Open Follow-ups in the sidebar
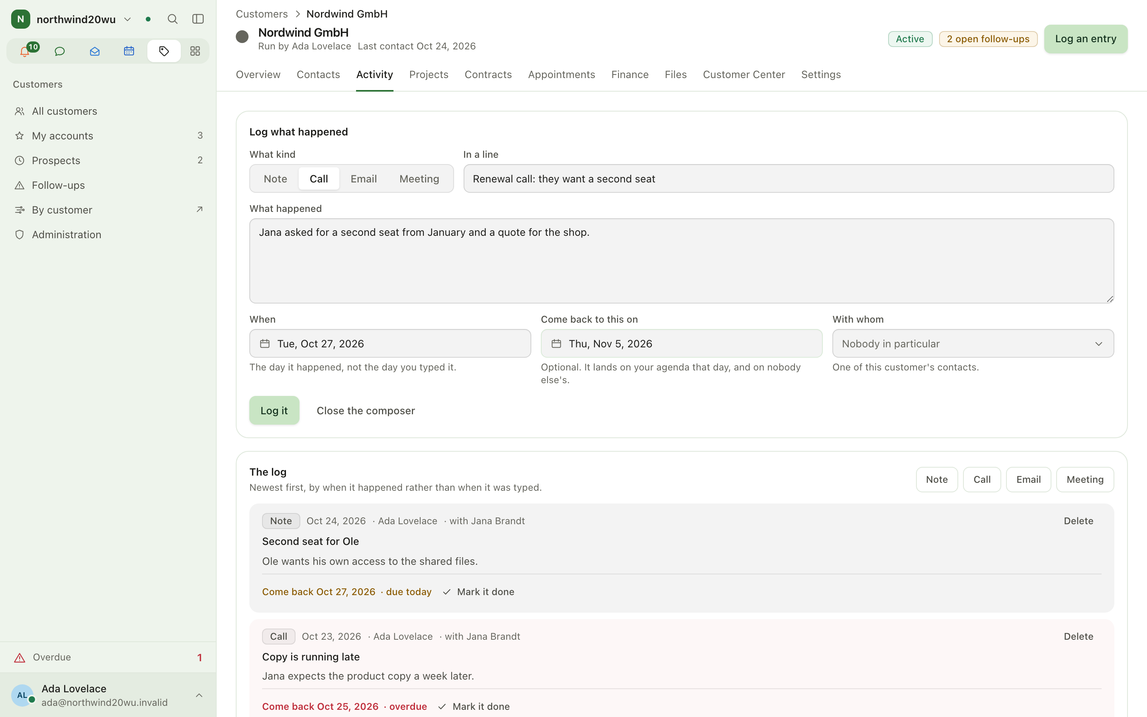This screenshot has width=1147, height=717. [108, 185]
